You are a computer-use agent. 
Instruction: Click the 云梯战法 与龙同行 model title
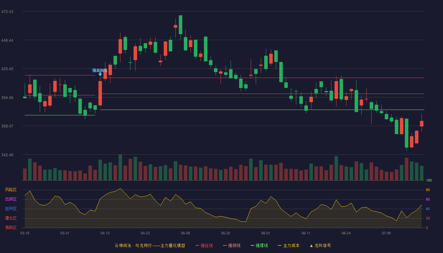click(150, 246)
